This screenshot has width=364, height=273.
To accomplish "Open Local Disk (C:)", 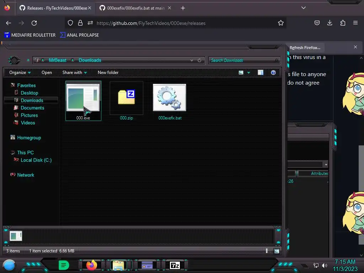I will 36,160.
